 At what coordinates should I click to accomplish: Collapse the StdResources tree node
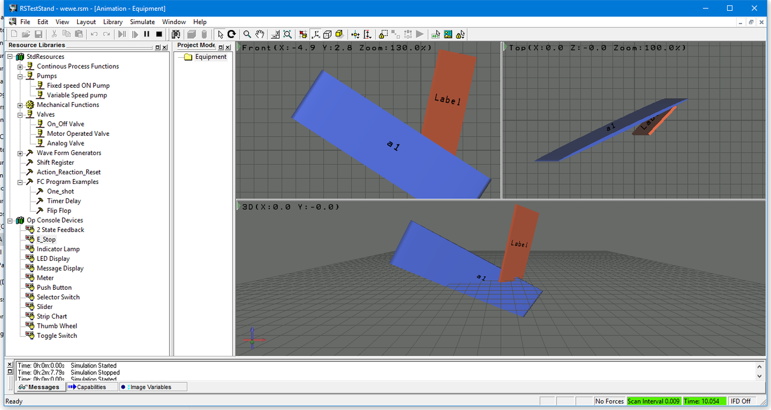click(x=10, y=57)
